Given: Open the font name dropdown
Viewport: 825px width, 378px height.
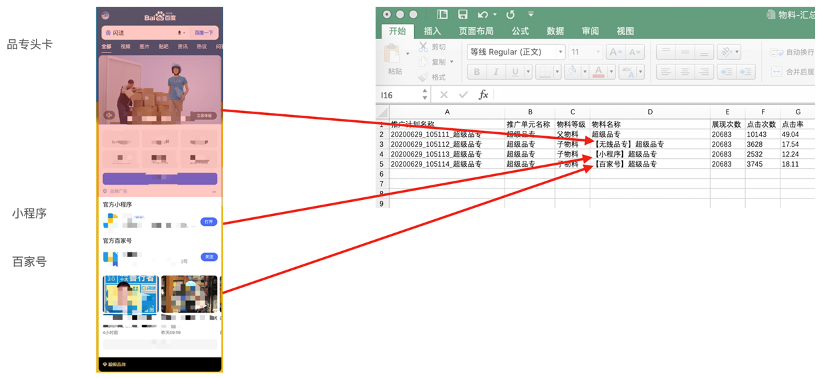Looking at the screenshot, I should click(x=560, y=52).
